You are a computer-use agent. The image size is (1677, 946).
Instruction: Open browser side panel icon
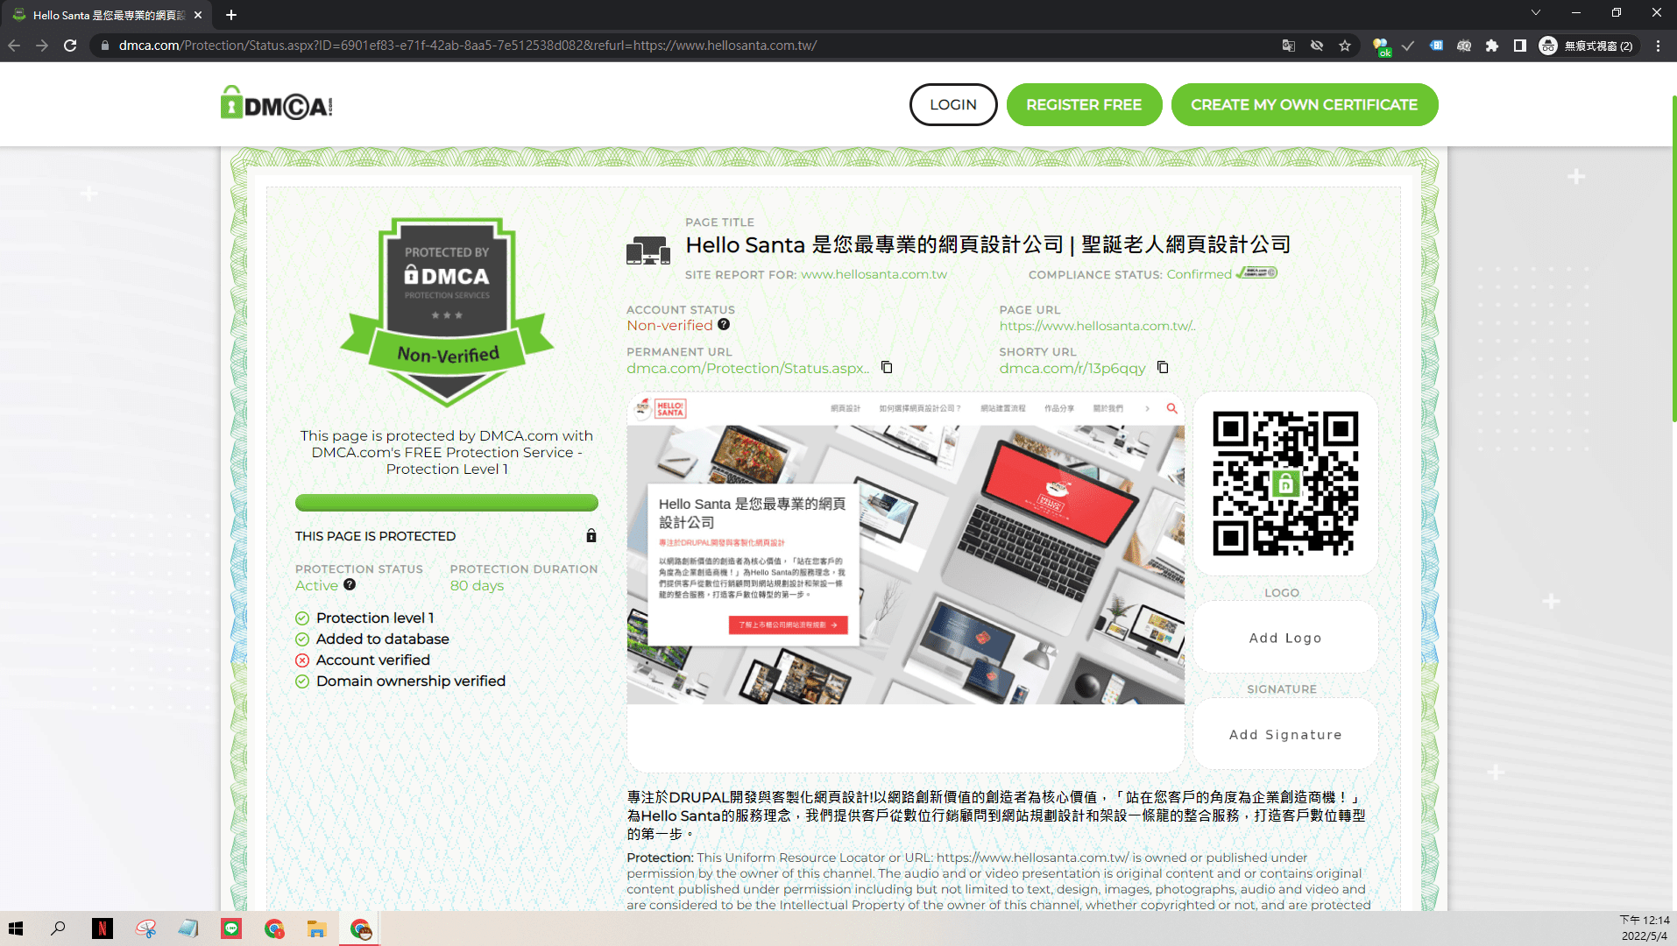coord(1520,46)
